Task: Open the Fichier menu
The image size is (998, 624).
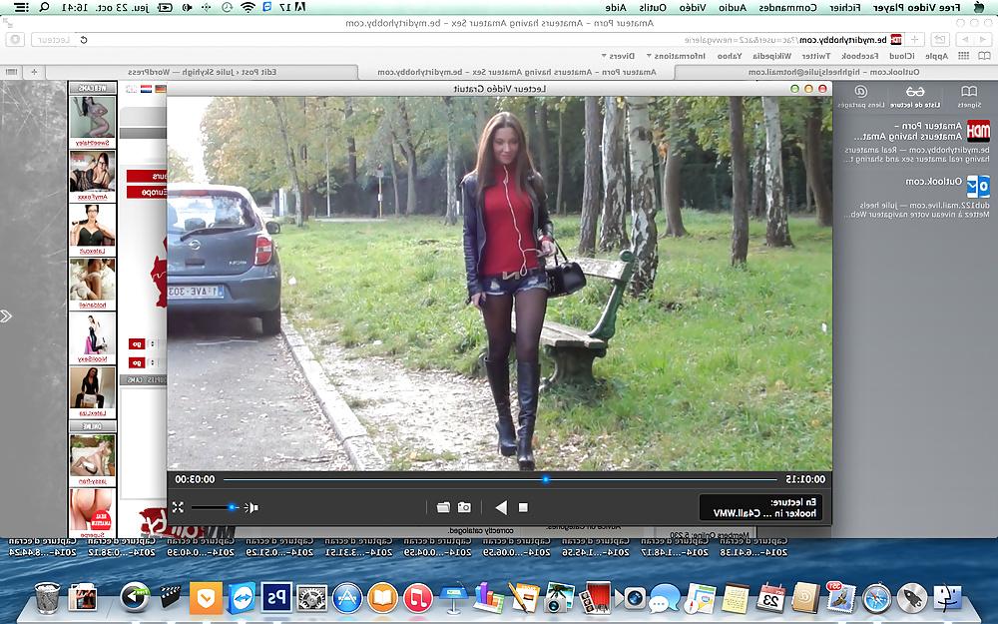Action: (844, 8)
